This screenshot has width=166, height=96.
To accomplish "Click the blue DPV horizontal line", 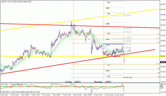I will point(114,44).
